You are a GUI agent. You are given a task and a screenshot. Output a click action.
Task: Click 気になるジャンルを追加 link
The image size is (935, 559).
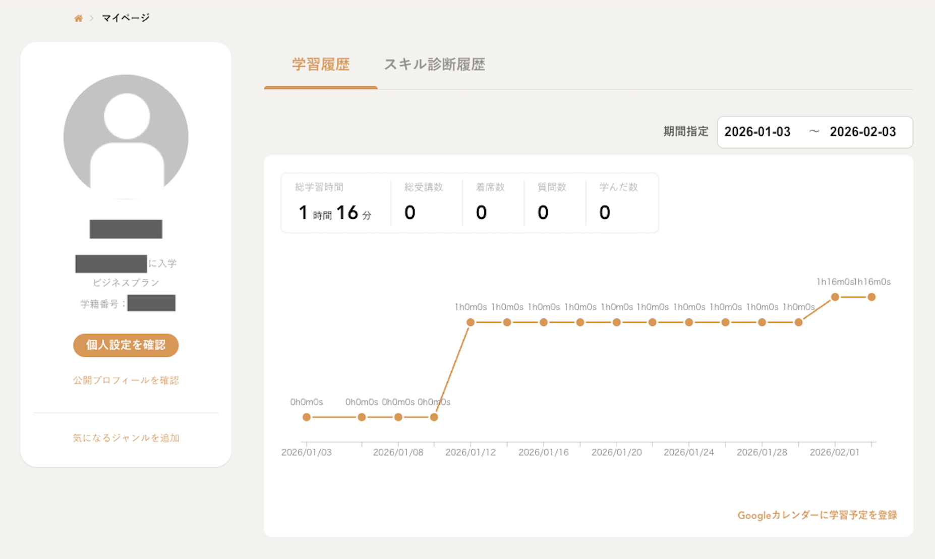[126, 438]
